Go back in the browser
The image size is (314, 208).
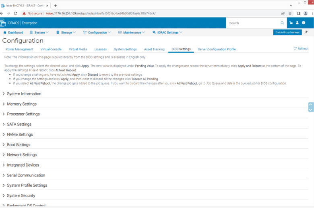pos(2,13)
